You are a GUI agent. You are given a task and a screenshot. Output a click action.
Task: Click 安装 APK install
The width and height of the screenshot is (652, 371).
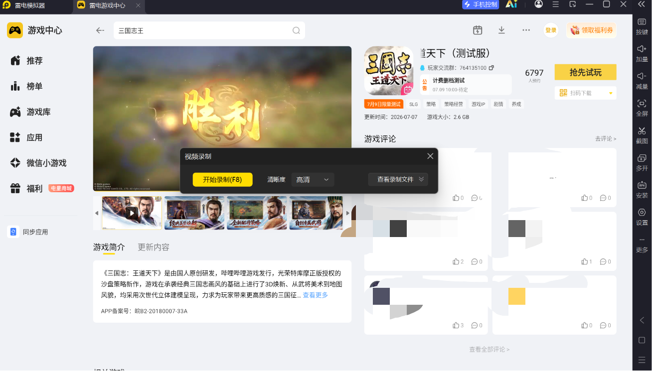(642, 190)
